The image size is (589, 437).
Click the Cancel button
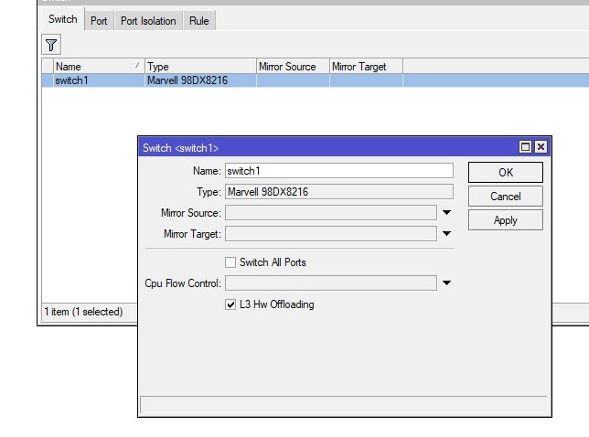pyautogui.click(x=505, y=197)
